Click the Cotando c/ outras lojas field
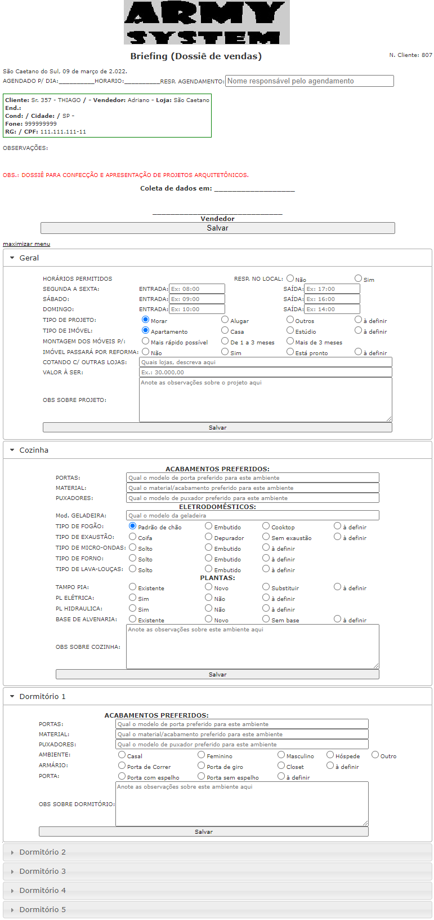Image resolution: width=434 pixels, height=920 pixels. point(266,362)
